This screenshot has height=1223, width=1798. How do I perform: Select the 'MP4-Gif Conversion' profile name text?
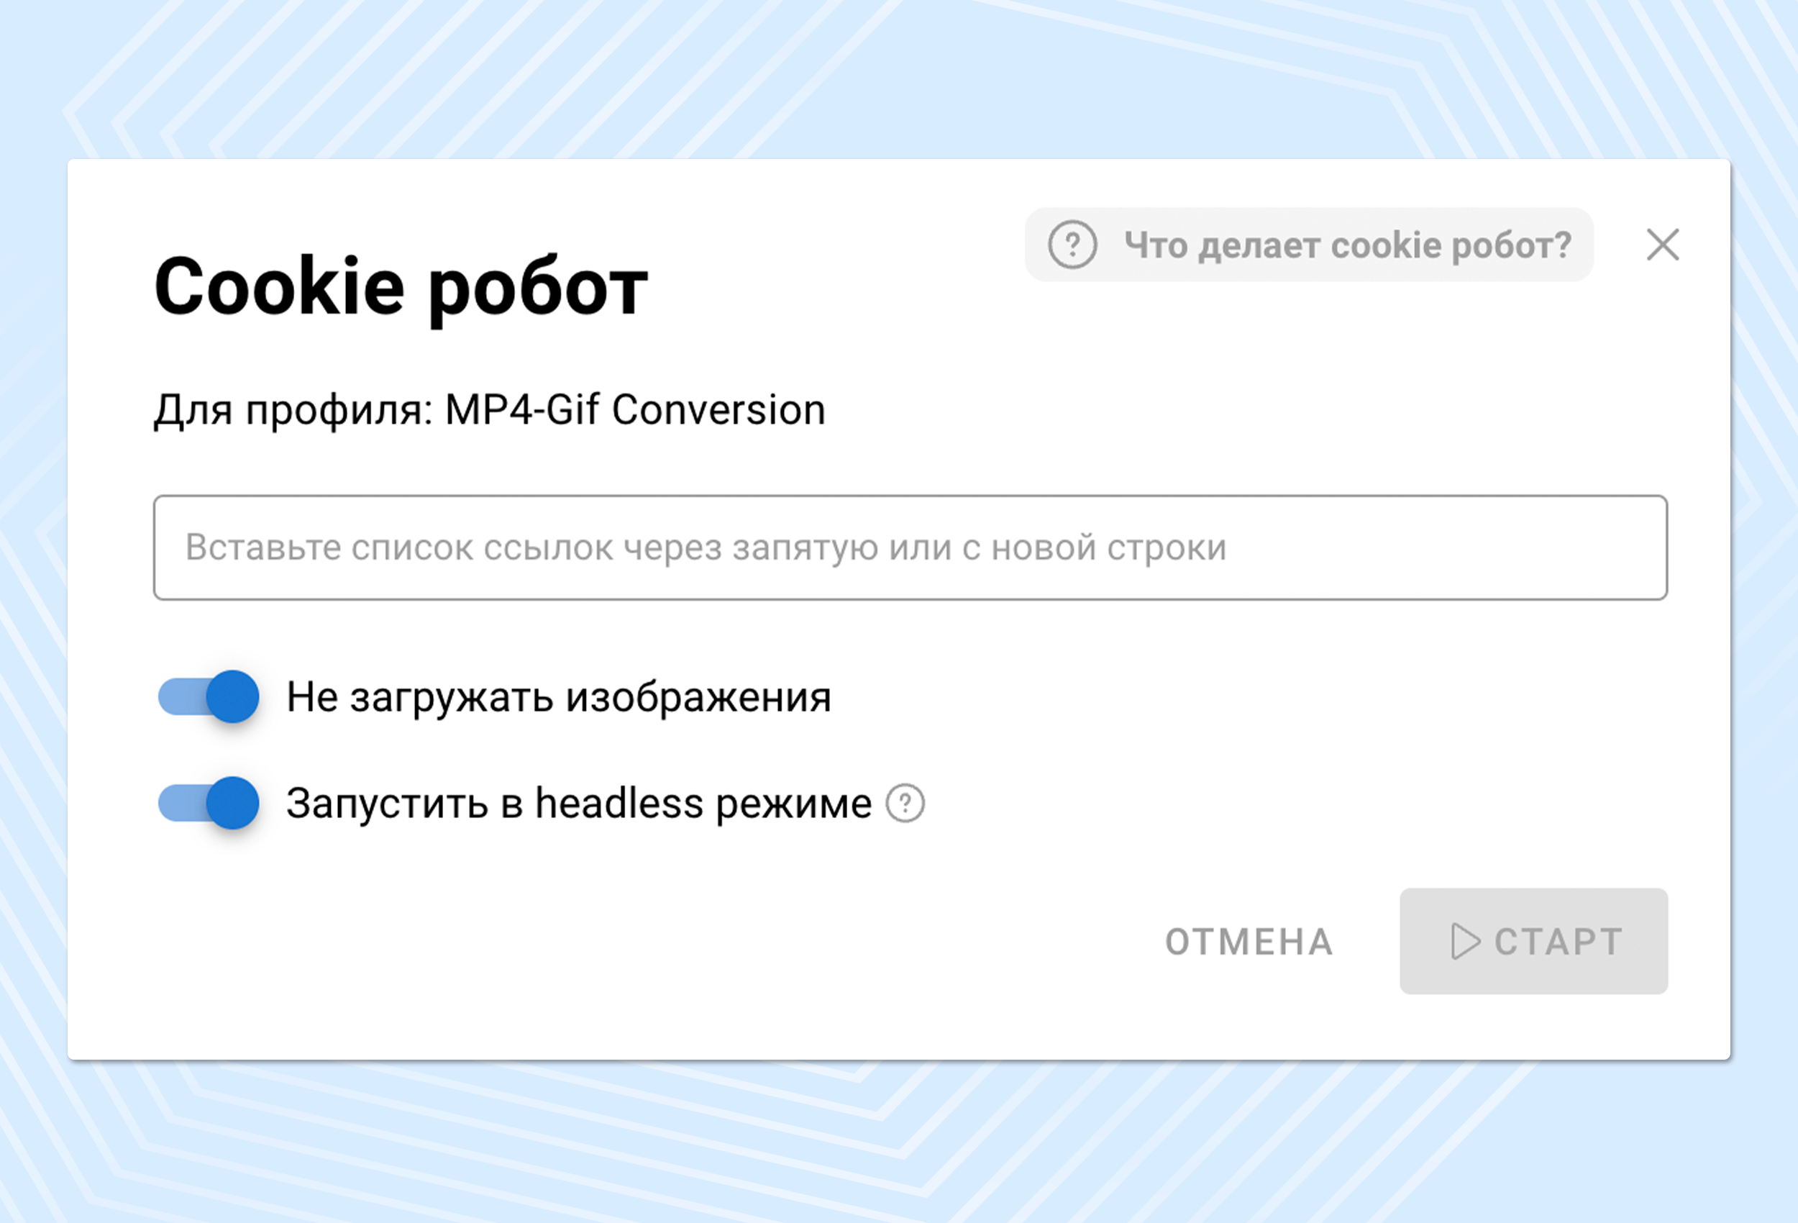(x=635, y=409)
